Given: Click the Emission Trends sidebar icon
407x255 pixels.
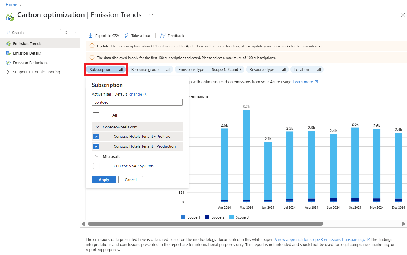Looking at the screenshot, I should (8, 43).
